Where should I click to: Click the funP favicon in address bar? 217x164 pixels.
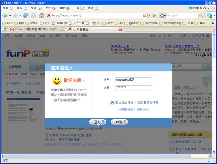[49, 16]
